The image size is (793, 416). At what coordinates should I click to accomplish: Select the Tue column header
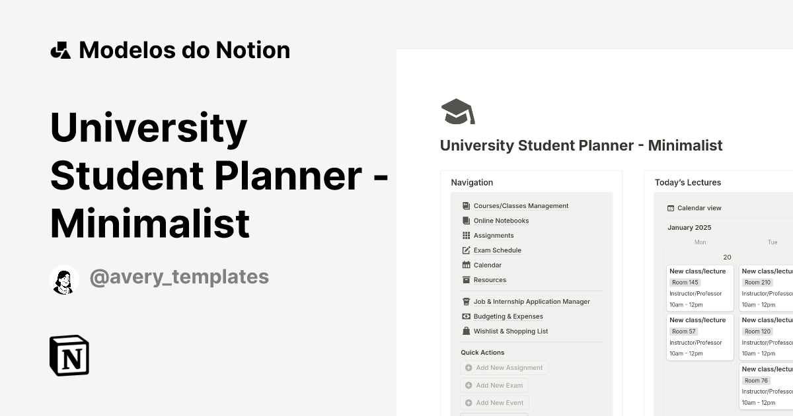coord(773,242)
